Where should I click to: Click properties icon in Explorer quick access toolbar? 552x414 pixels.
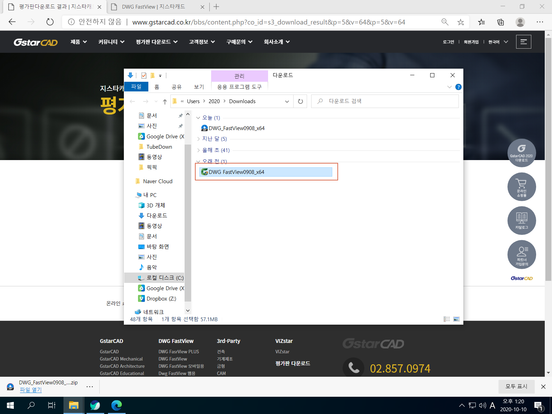144,76
